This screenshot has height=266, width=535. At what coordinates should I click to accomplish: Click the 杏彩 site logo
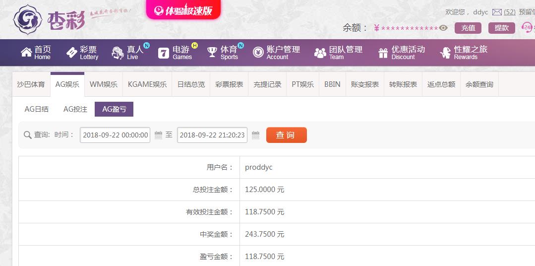(x=50, y=20)
